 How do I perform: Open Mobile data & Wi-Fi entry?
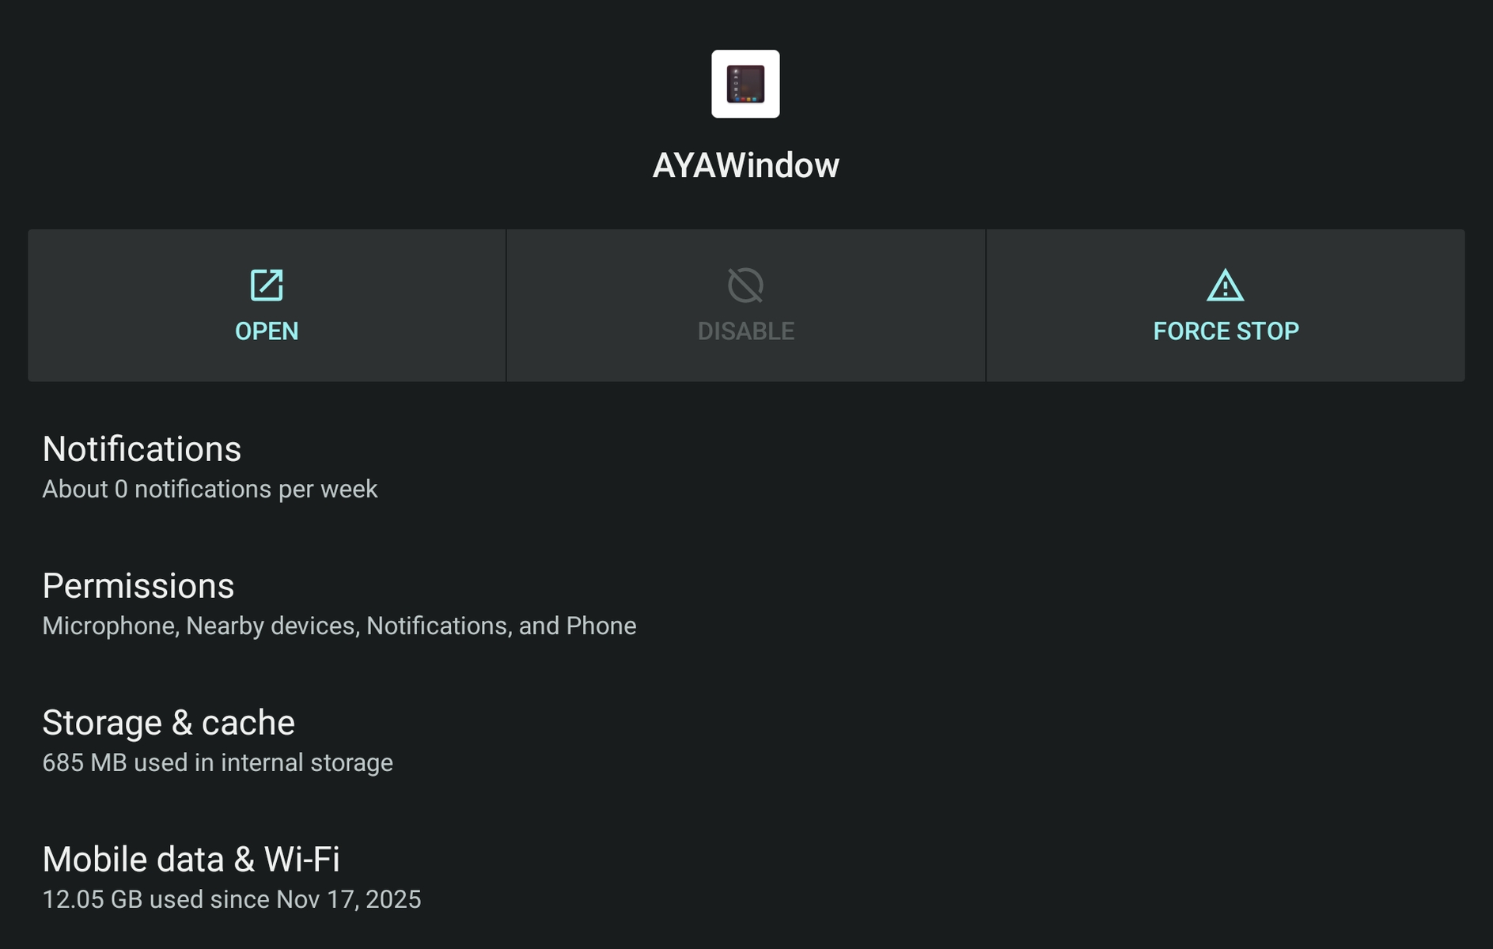[x=191, y=860]
